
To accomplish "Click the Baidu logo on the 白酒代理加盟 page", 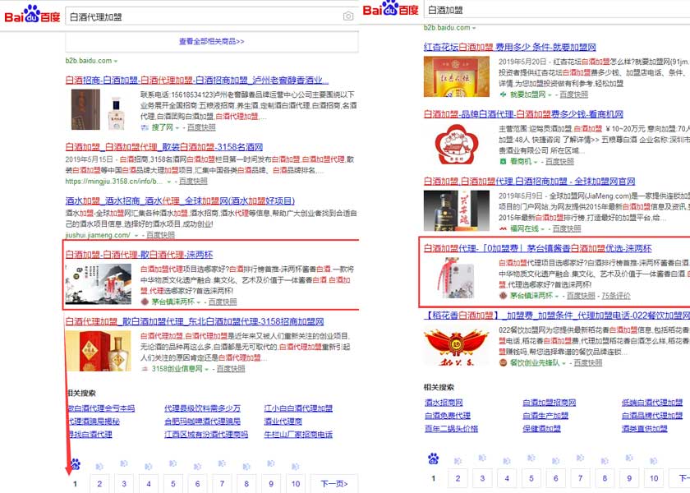I will (32, 15).
